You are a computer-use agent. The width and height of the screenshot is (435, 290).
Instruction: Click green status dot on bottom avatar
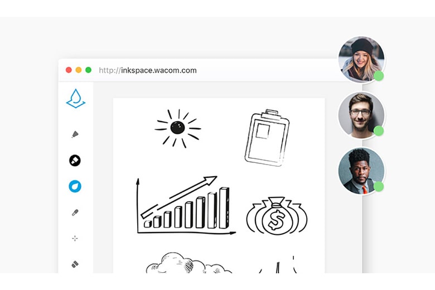(379, 186)
